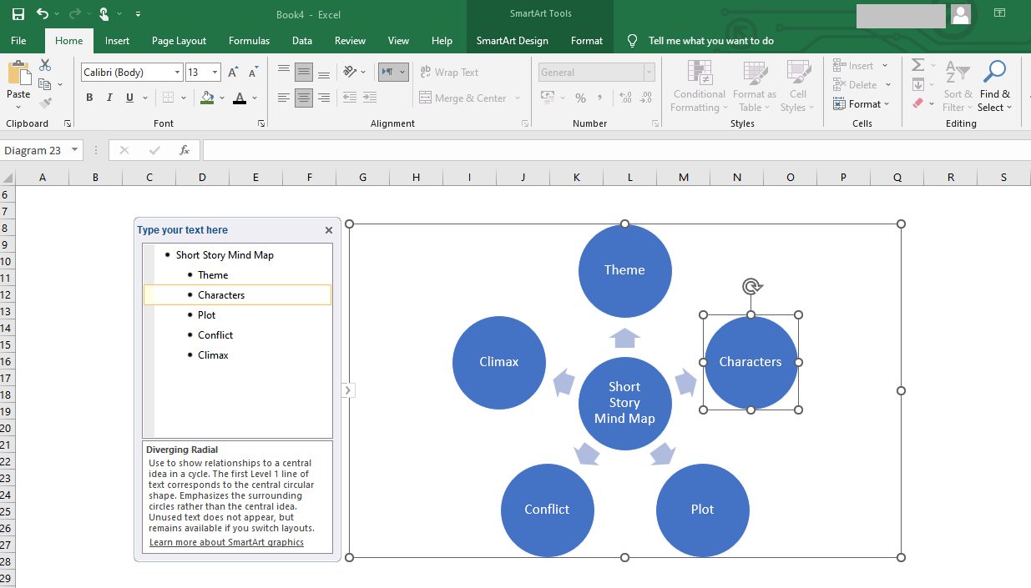Click the rotation handle above Characters circle
The image size is (1031, 588).
coord(751,287)
